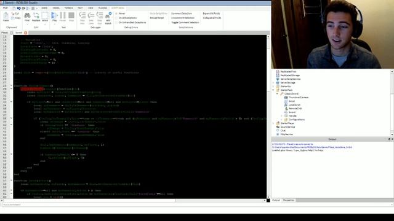Viewport: 394px width, 221px height.
Task: Select Chat service in Explorer
Action: [x=283, y=131]
